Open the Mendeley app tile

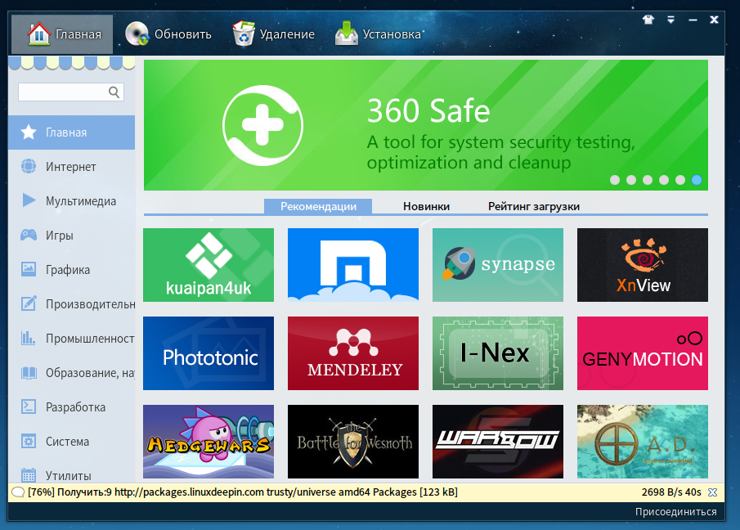pos(353,353)
